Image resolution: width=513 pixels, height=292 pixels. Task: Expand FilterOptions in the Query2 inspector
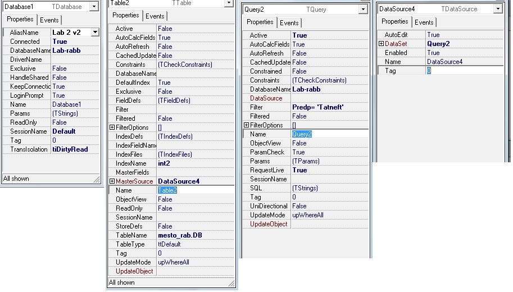(246, 125)
